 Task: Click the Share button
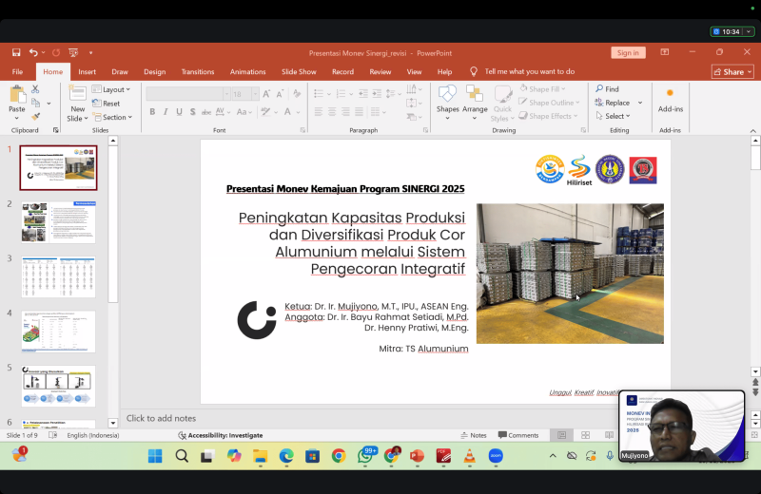point(732,71)
